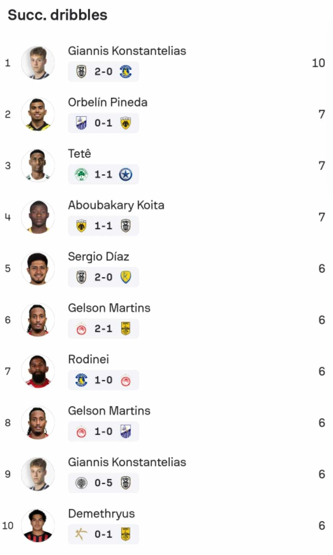Click the Aris crest beside Gelson Martins's 2-1 score
The height and width of the screenshot is (555, 333).
125,328
